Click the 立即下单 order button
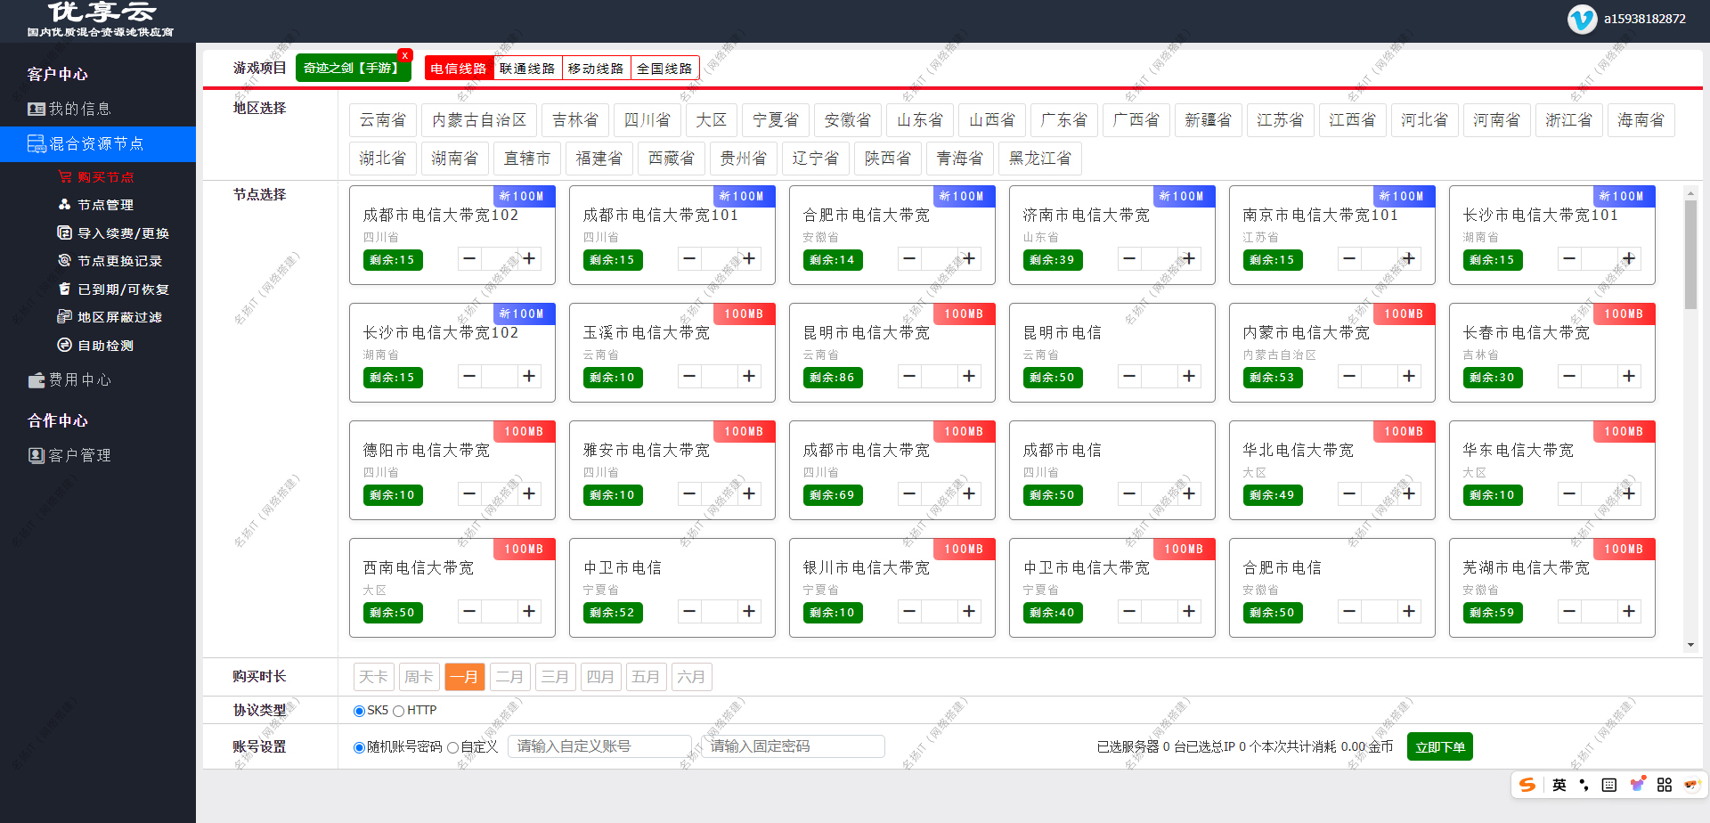This screenshot has width=1710, height=823. 1439,746
